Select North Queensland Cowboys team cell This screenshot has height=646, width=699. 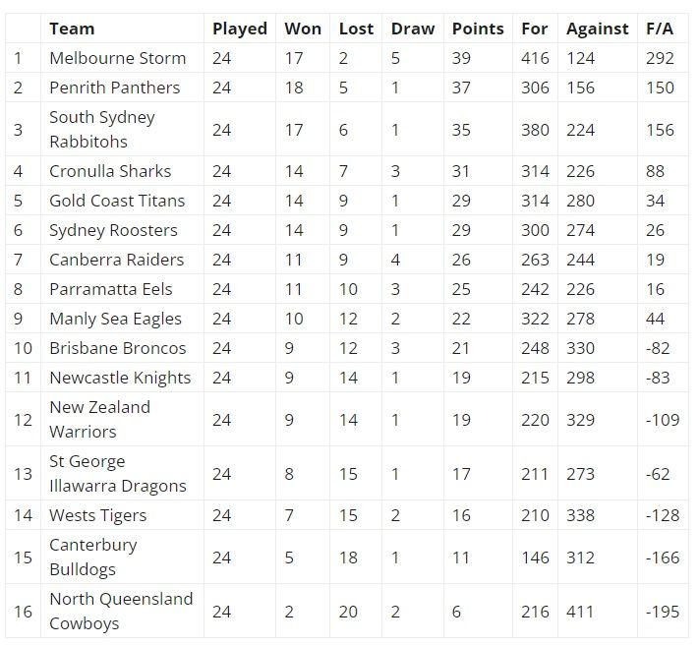(x=121, y=612)
